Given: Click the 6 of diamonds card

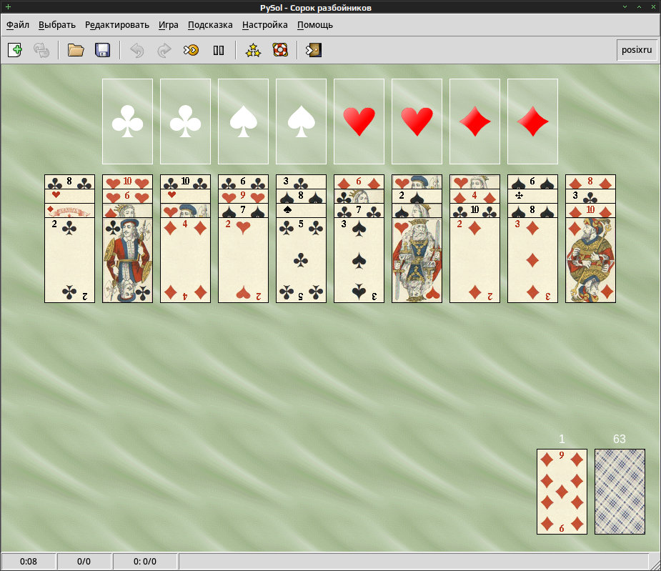Looking at the screenshot, I should coord(359,182).
